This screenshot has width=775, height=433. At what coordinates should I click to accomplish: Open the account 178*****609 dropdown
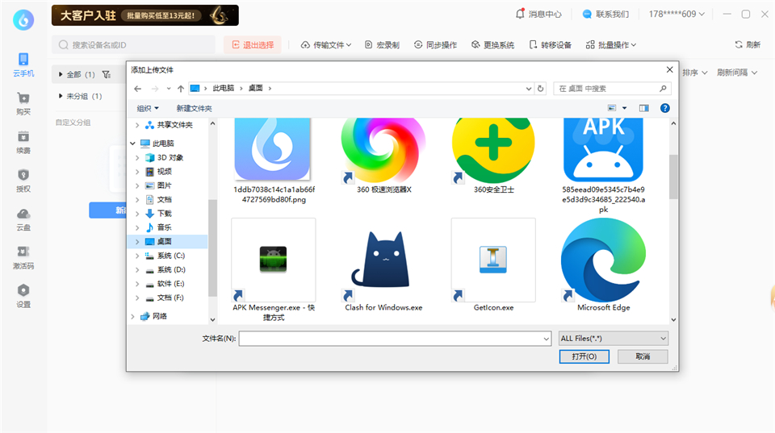click(677, 14)
